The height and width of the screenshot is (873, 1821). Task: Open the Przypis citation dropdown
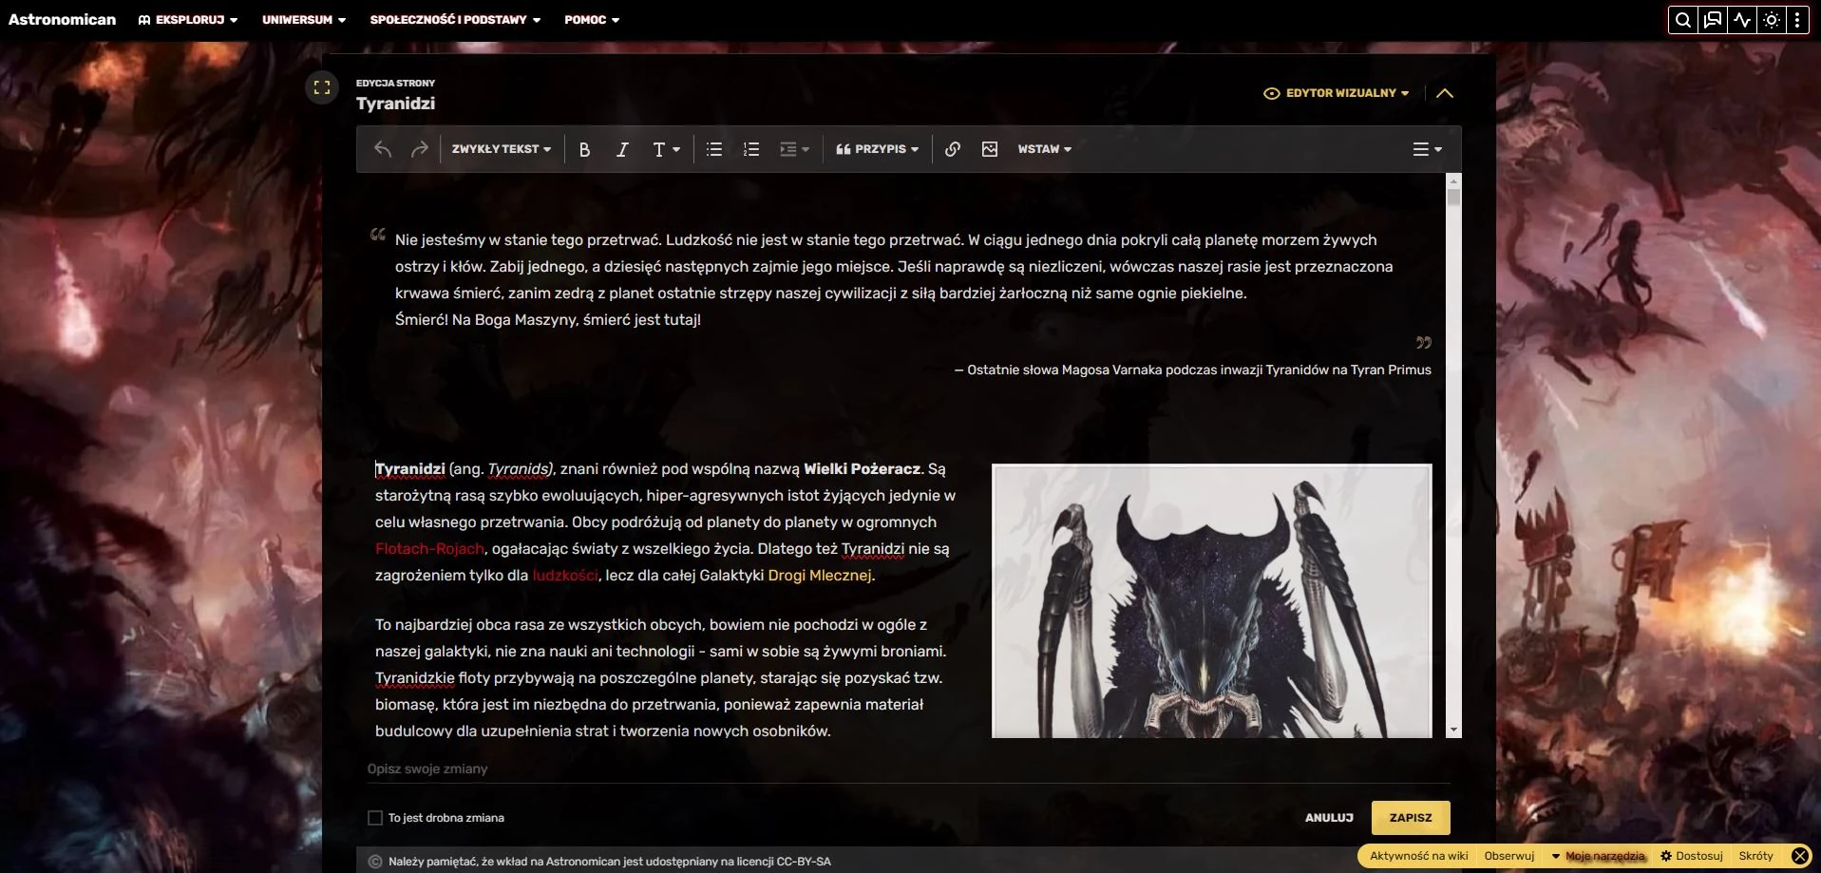(877, 149)
